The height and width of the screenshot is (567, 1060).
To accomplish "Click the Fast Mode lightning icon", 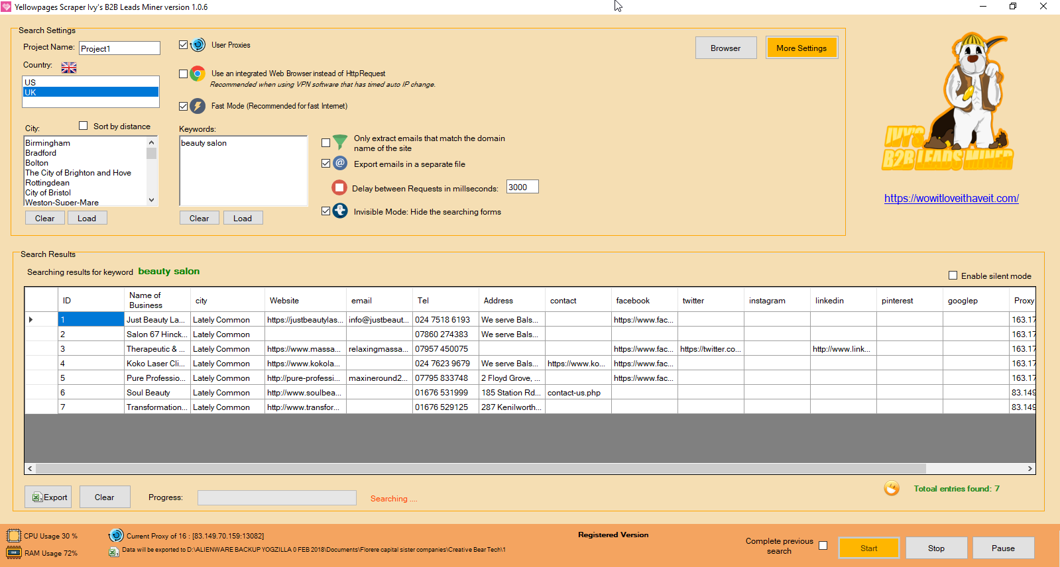I will 198,106.
